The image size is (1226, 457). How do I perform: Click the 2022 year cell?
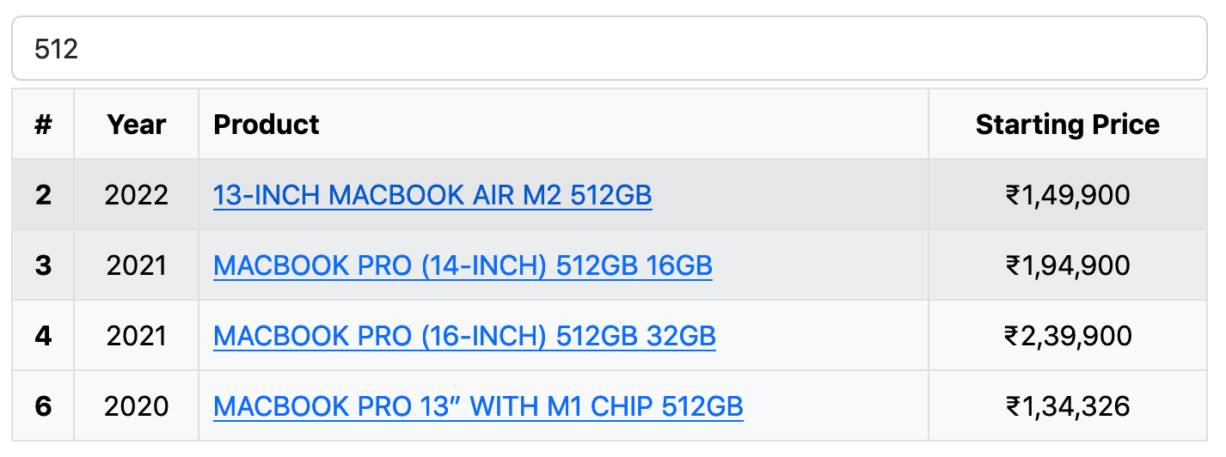[137, 196]
